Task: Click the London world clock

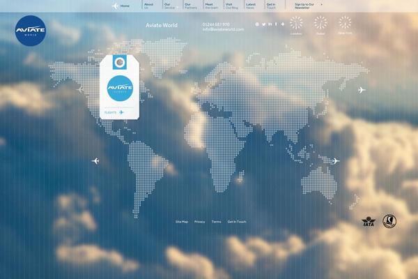Action: coord(296,24)
